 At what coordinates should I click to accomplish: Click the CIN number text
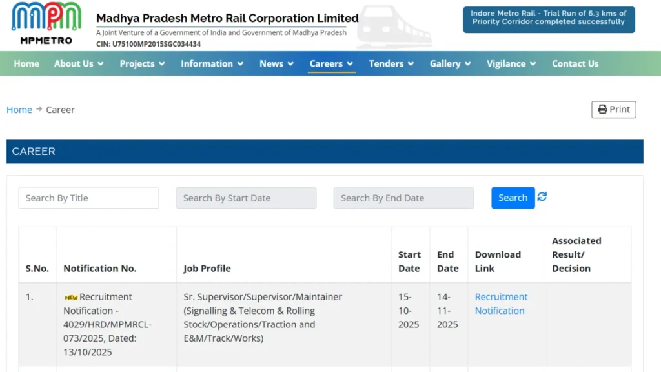coord(148,44)
